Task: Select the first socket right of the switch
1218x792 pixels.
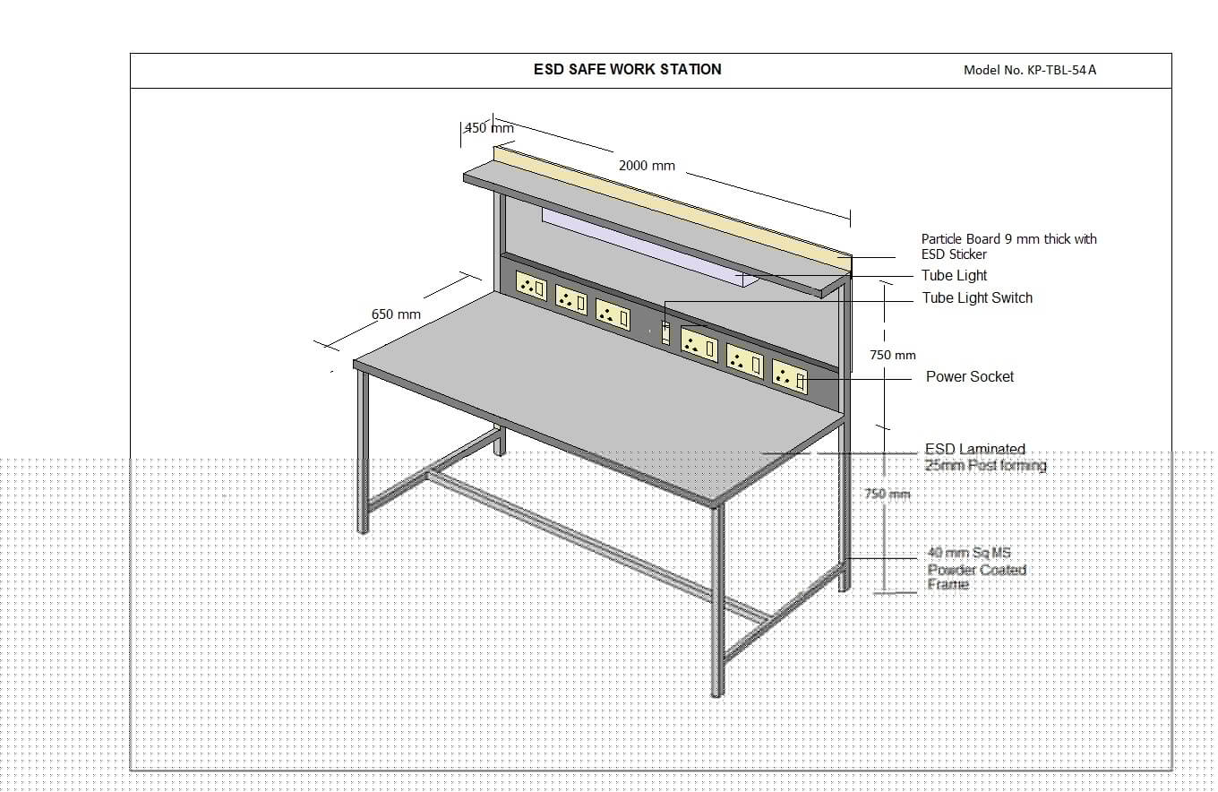Action: tap(699, 343)
